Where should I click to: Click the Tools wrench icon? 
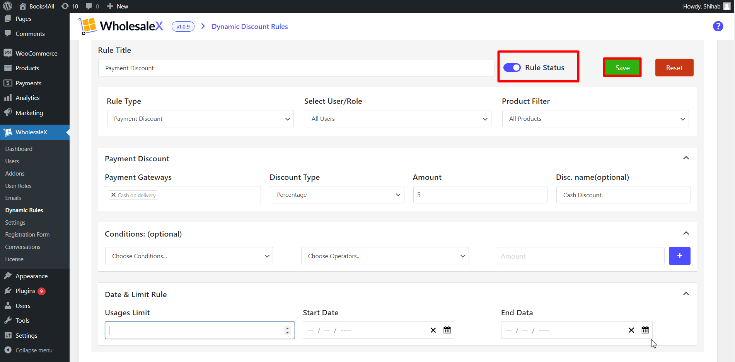point(8,320)
